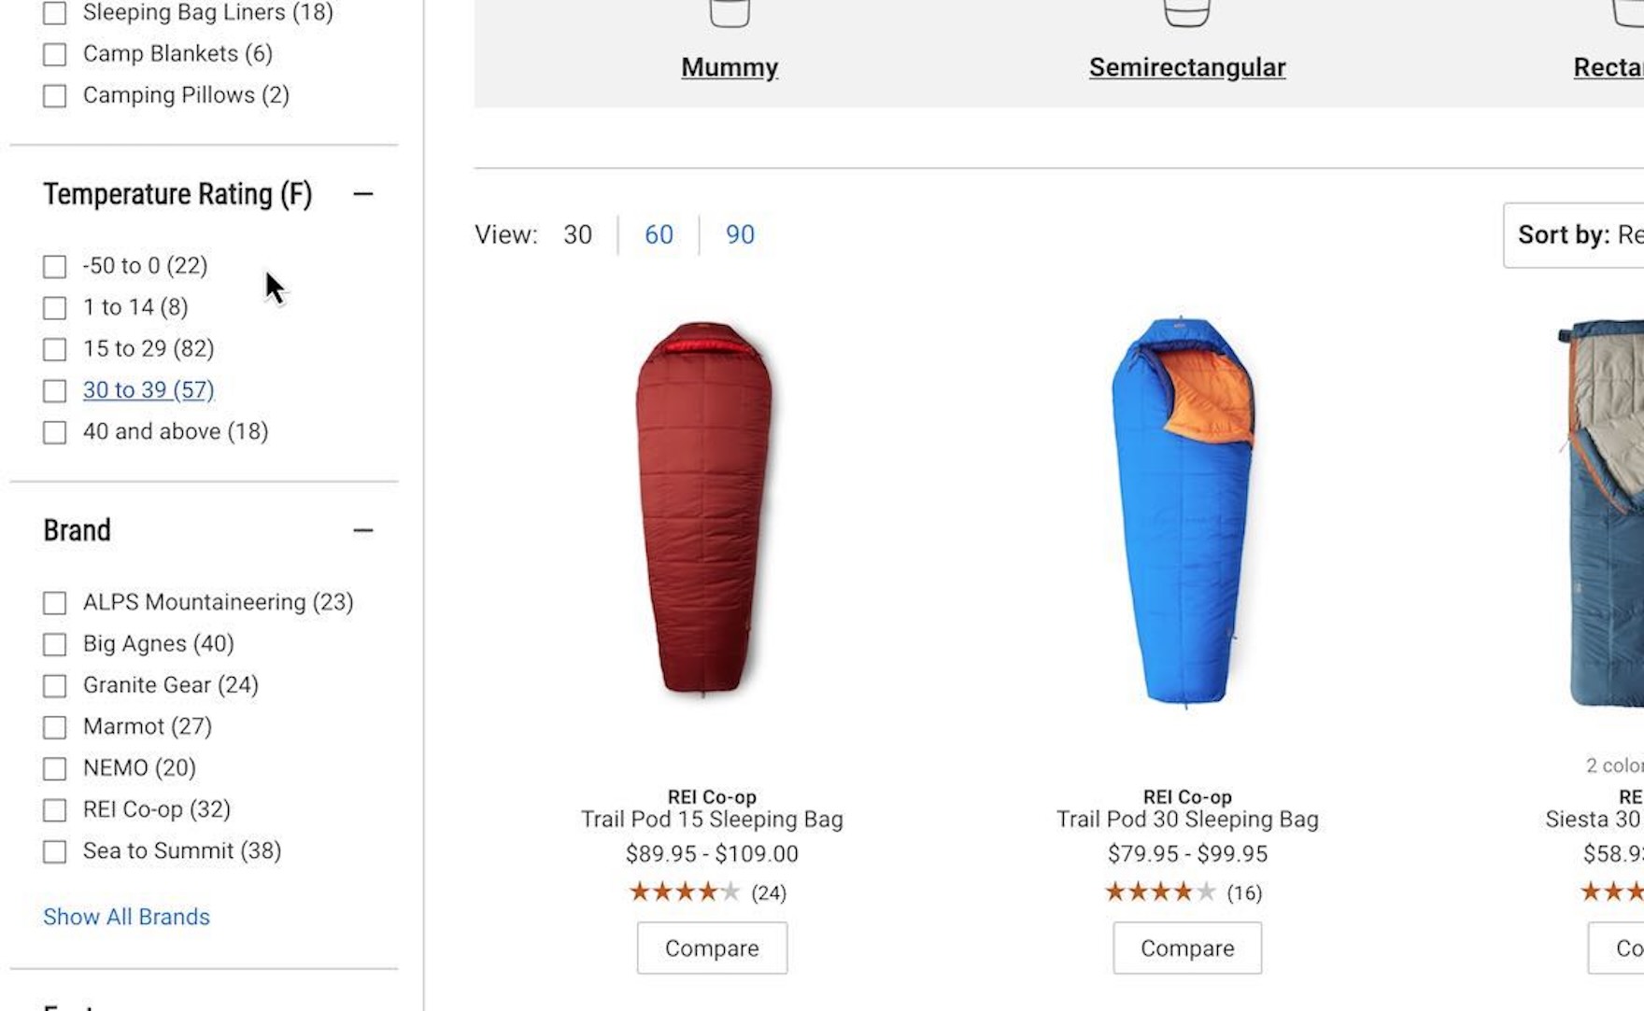1644x1011 pixels.
Task: Click the Mummy sleeping bag shape icon
Action: (x=730, y=13)
